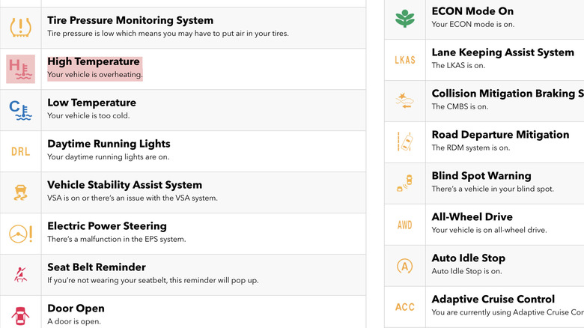Click the Blind Spot Warning icon
584x328 pixels.
[x=404, y=183]
